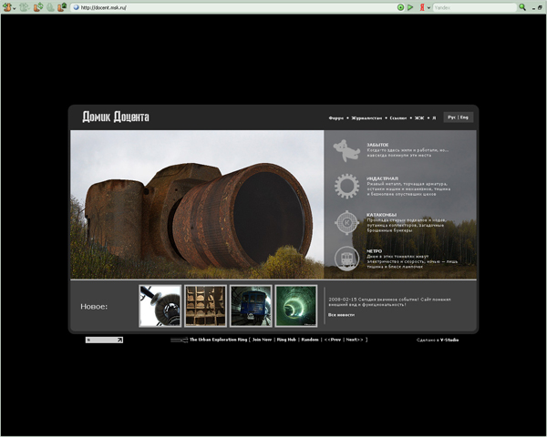The width and height of the screenshot is (547, 437).
Task: Open the green tunnel thumbnail
Action: point(296,306)
